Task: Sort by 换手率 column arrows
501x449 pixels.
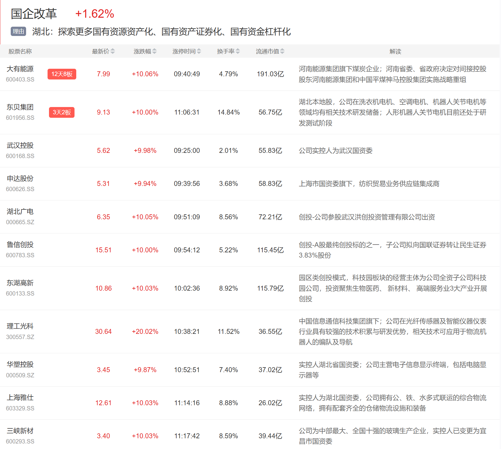Action: (x=238, y=51)
